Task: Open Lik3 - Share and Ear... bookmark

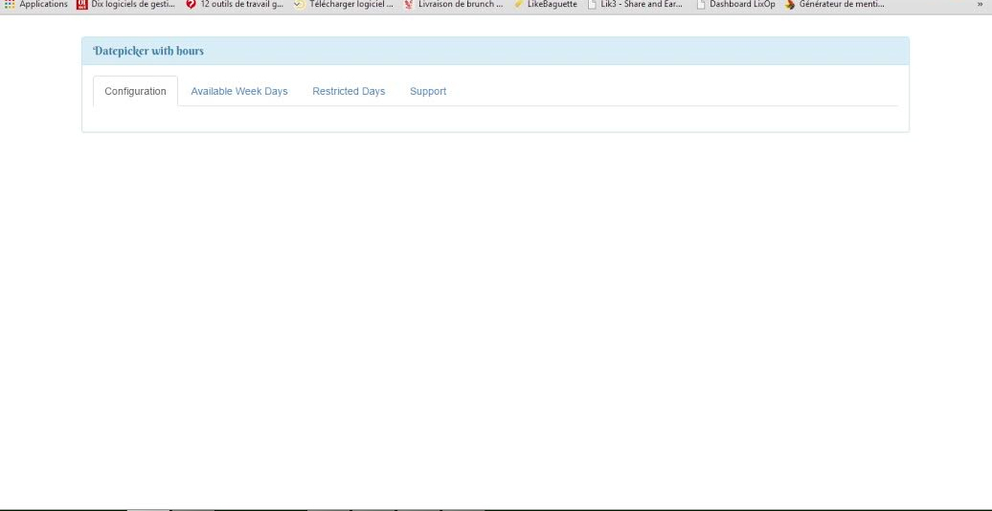Action: [x=635, y=5]
